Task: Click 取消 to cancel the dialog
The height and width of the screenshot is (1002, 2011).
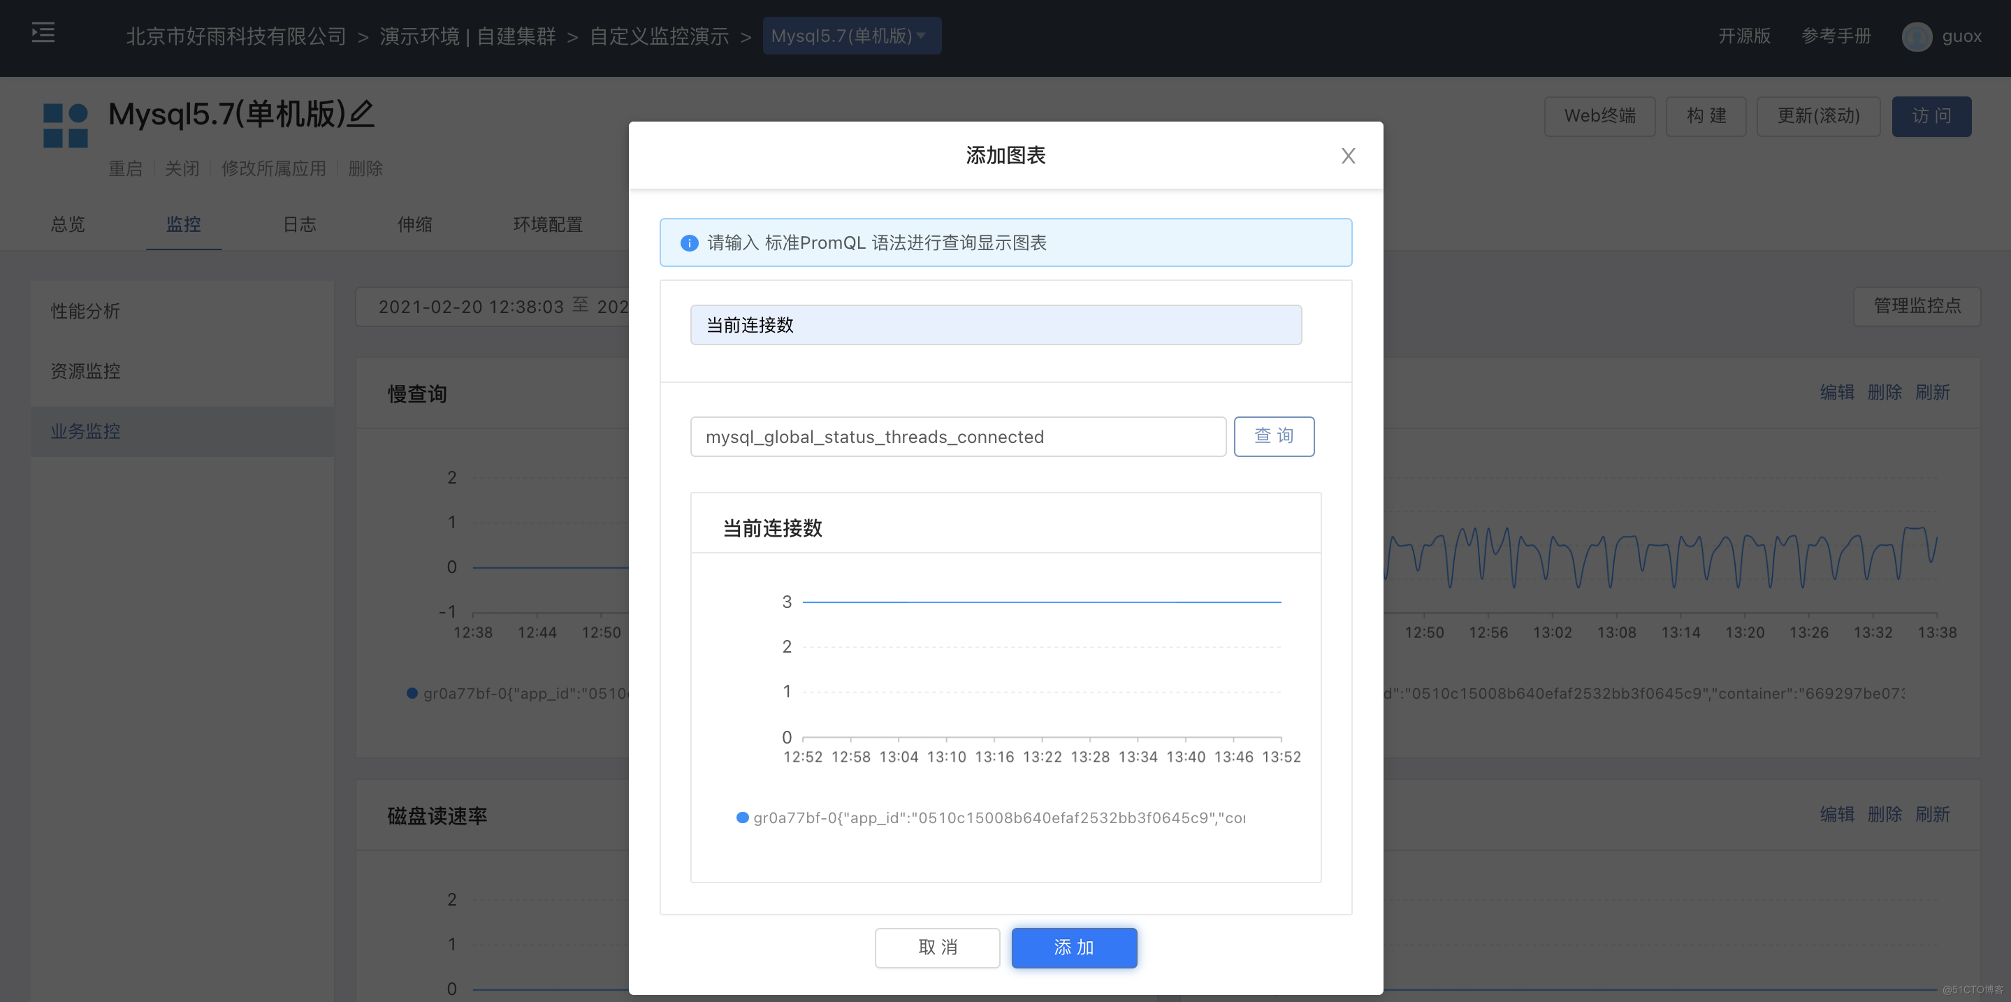Action: pos(937,947)
